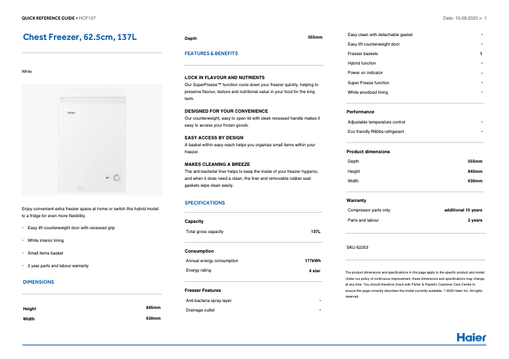Click the chest freezer product photo
Viewport: 509px width, 359px height.
pyautogui.click(x=91, y=142)
